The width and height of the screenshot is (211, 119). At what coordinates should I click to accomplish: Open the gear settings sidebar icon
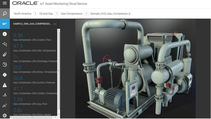5,116
